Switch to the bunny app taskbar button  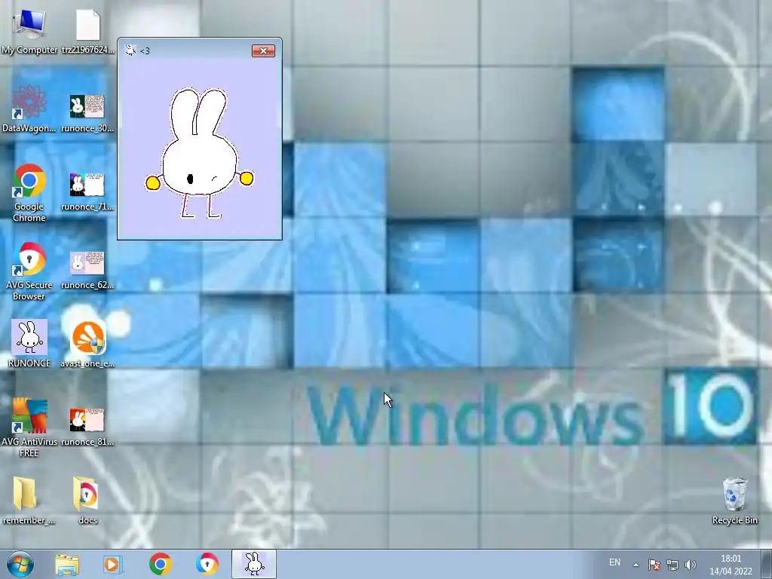254,564
